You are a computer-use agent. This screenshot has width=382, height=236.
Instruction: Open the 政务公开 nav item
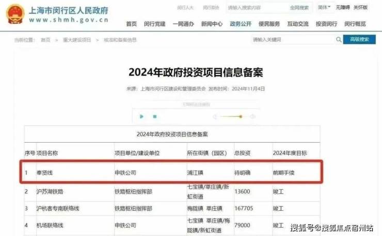click(x=241, y=24)
